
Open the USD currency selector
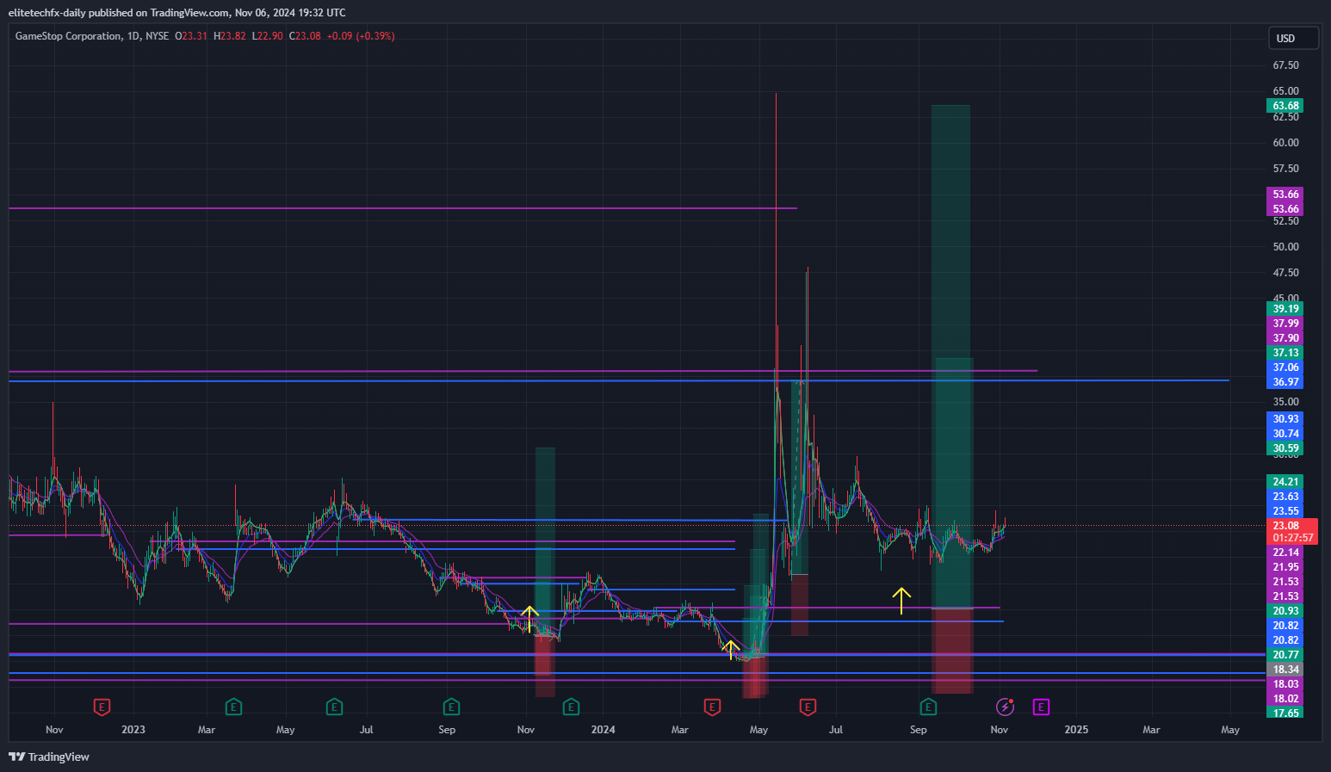[x=1293, y=38]
